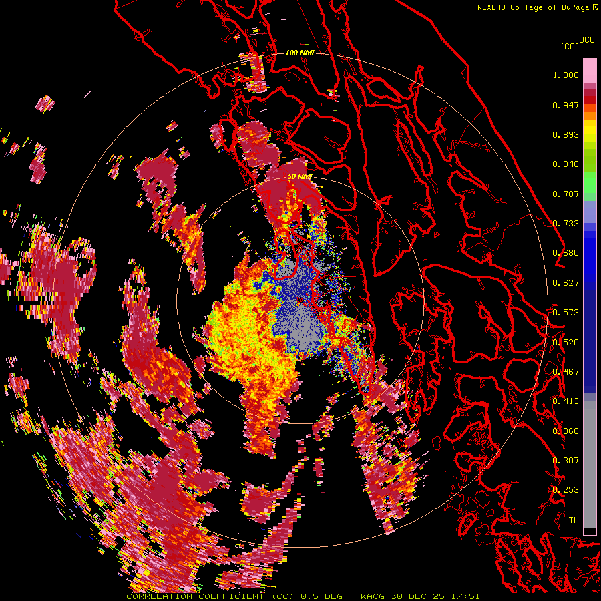Click the 0.733 scale value
The image size is (601, 601).
click(566, 224)
